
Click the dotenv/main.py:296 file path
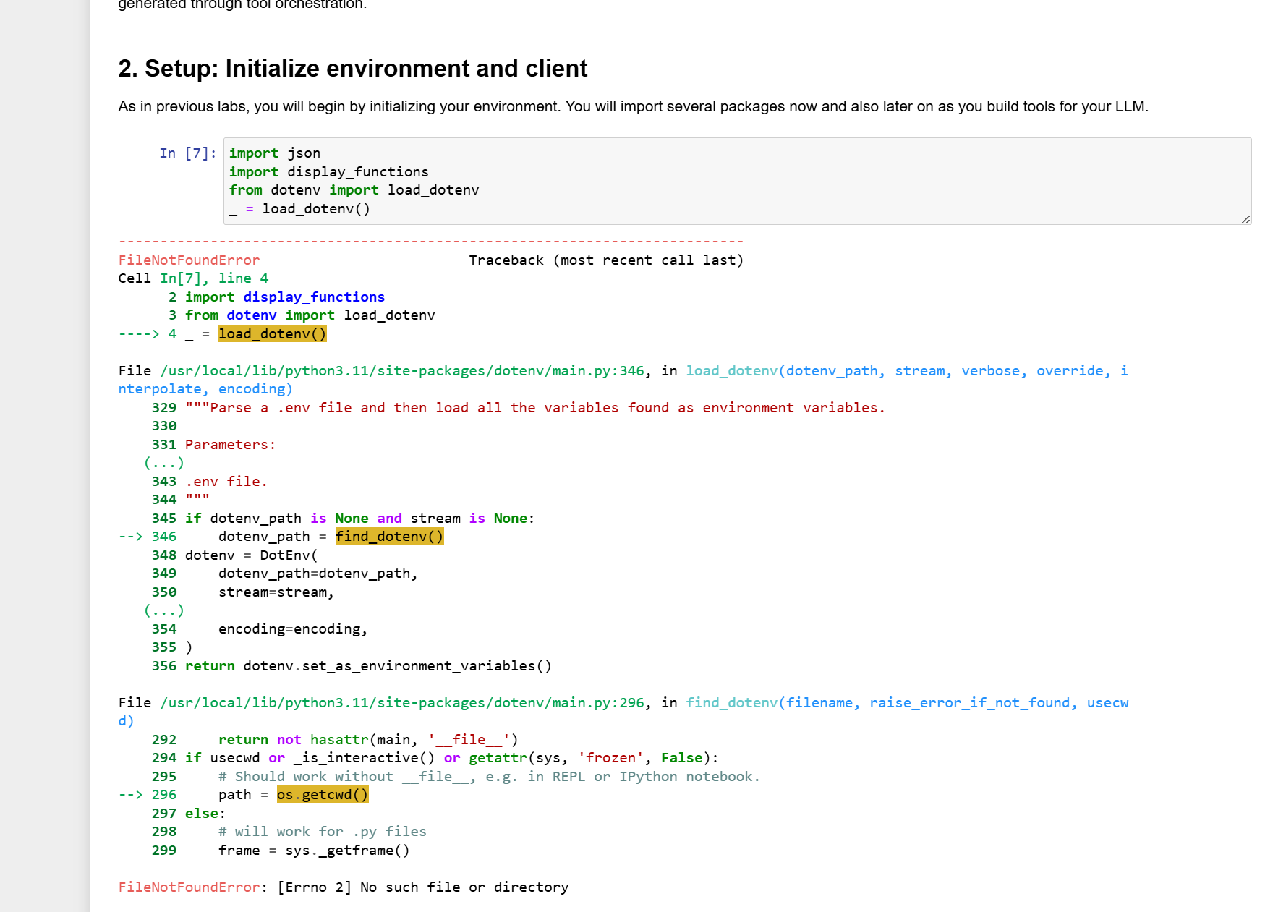point(401,703)
